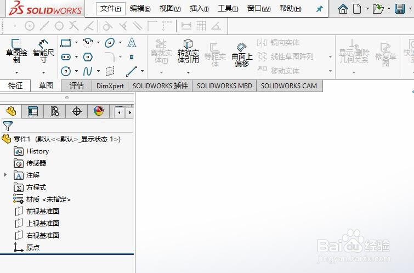
Task: Switch to the SOLIDWORKS 插件 tab
Action: tap(160, 86)
